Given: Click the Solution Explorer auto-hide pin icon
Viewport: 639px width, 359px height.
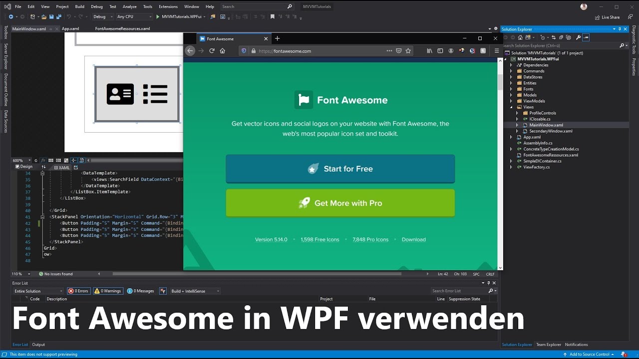Looking at the screenshot, I should [620, 29].
